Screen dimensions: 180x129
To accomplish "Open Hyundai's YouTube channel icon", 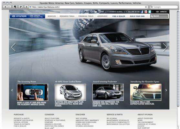I will [x=146, y=12].
